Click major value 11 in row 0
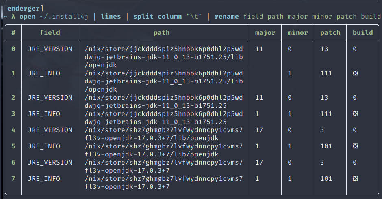This screenshot has width=382, height=199. [259, 49]
